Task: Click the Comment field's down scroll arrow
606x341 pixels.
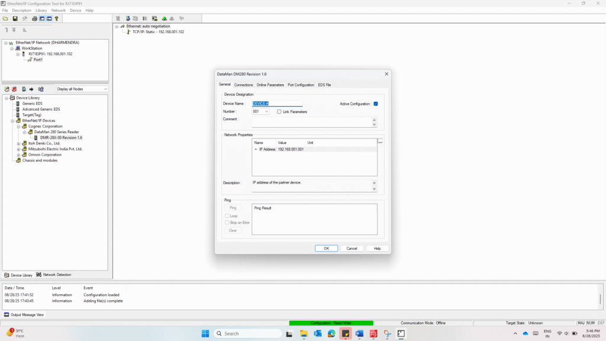Action: [374, 125]
